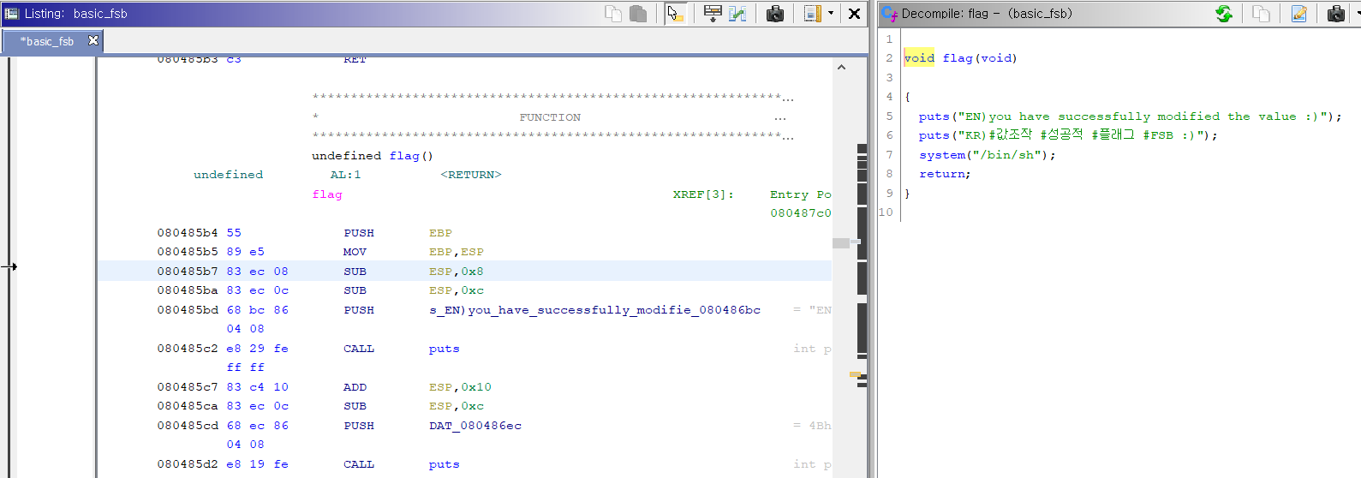This screenshot has height=478, width=1361.
Task: Click address 080485ba in Listing
Action: click(x=188, y=290)
